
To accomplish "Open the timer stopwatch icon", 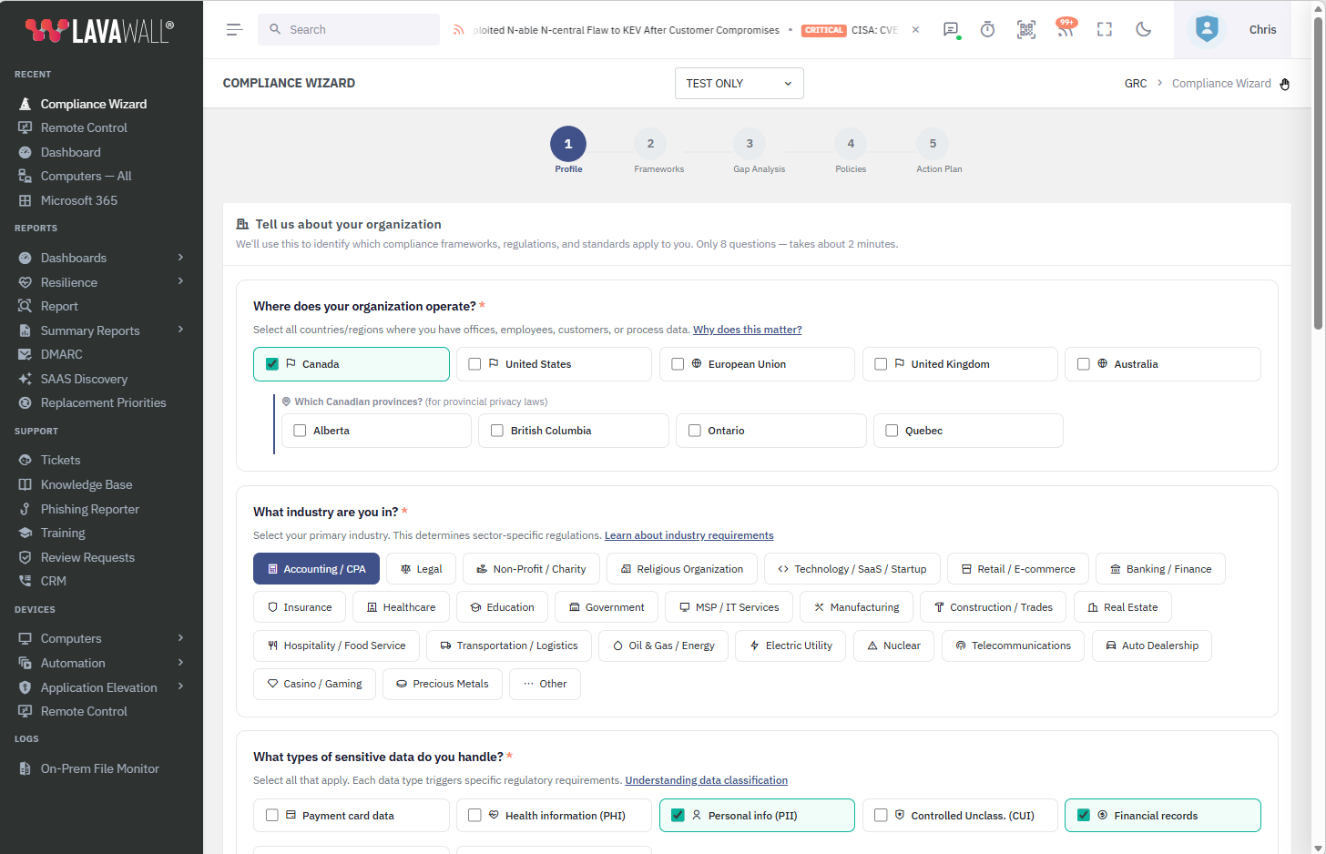I will coord(987,30).
